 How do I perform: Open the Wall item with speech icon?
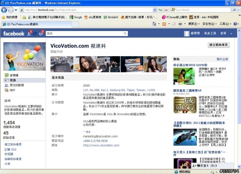(x=24, y=75)
